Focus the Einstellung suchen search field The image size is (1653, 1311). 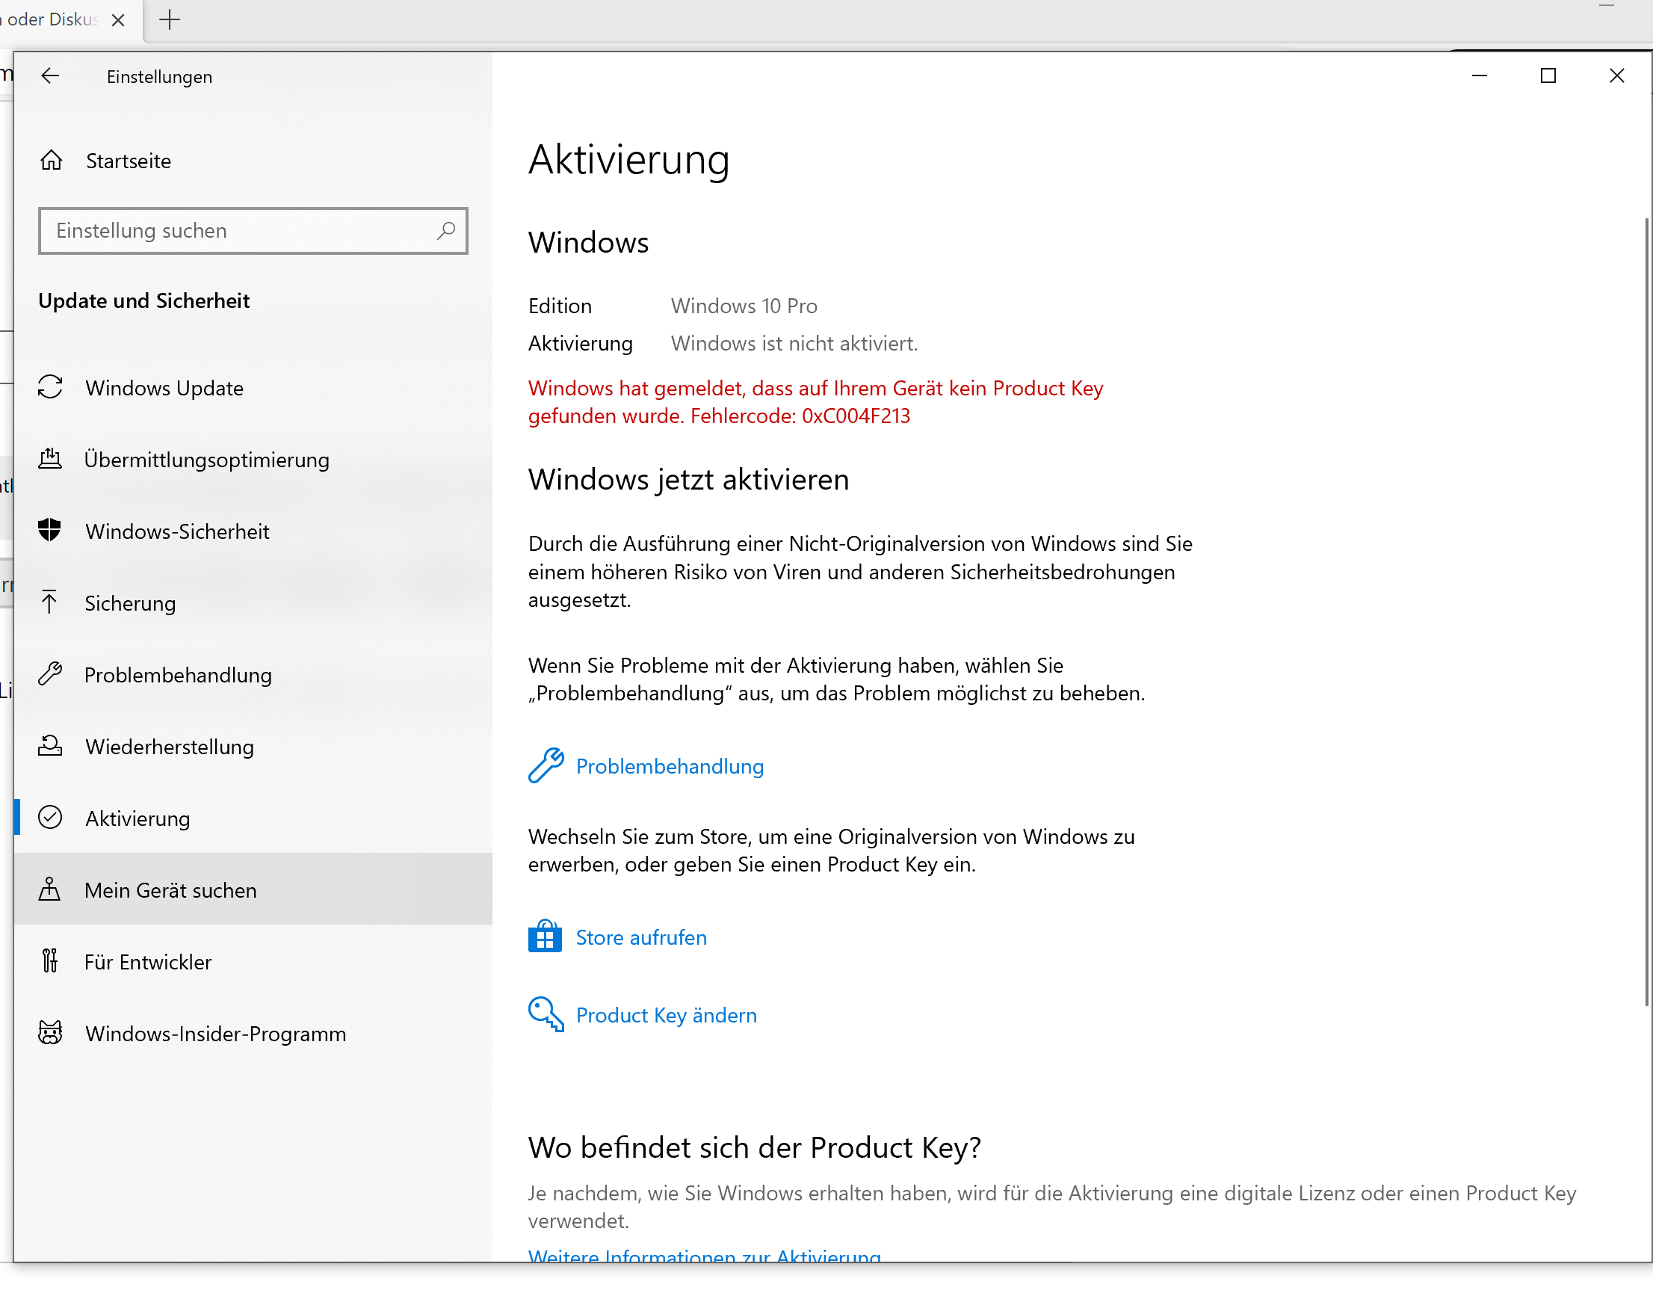pyautogui.click(x=253, y=231)
